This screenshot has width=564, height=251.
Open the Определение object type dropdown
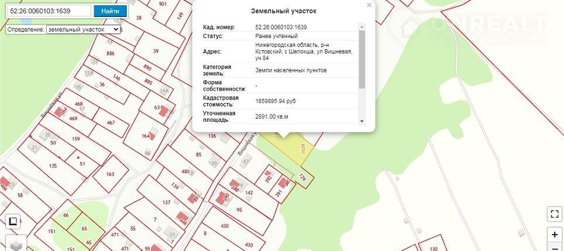(82, 29)
